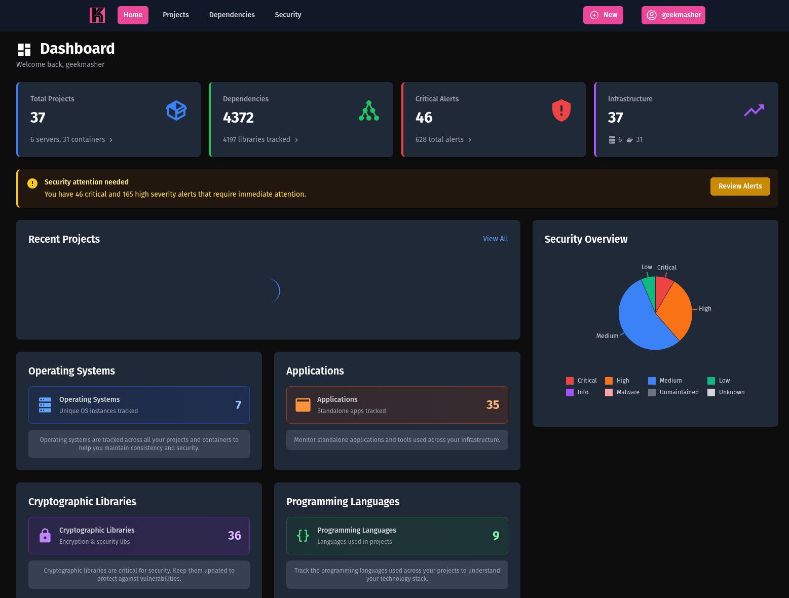Open View All recent projects
The height and width of the screenshot is (598, 789).
click(x=495, y=239)
